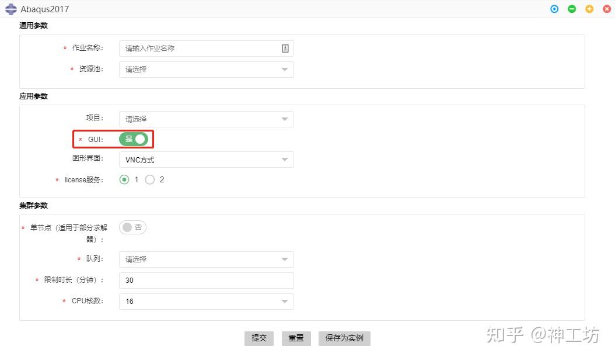This screenshot has height=360, width=615.
Task: Click the icon inside the 作业名称 field
Action: (285, 49)
